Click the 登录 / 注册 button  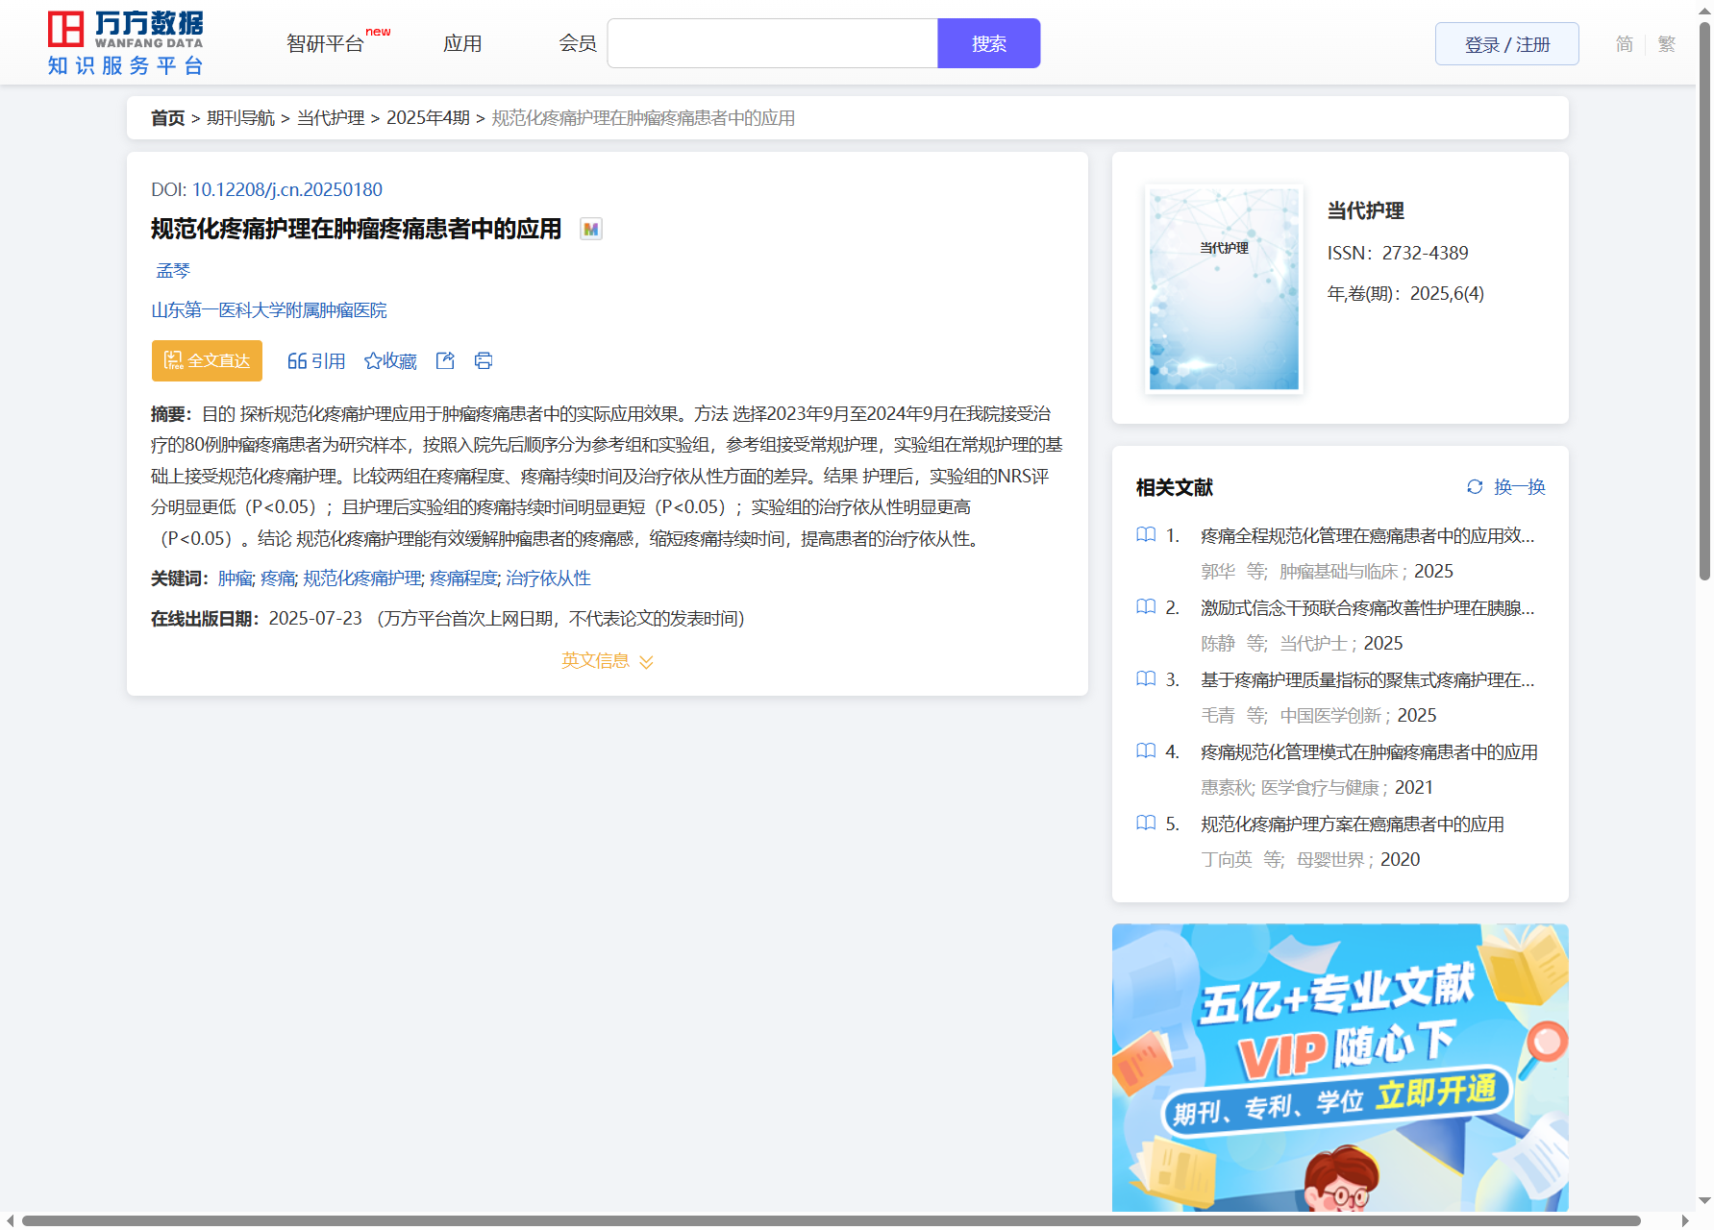[1506, 44]
